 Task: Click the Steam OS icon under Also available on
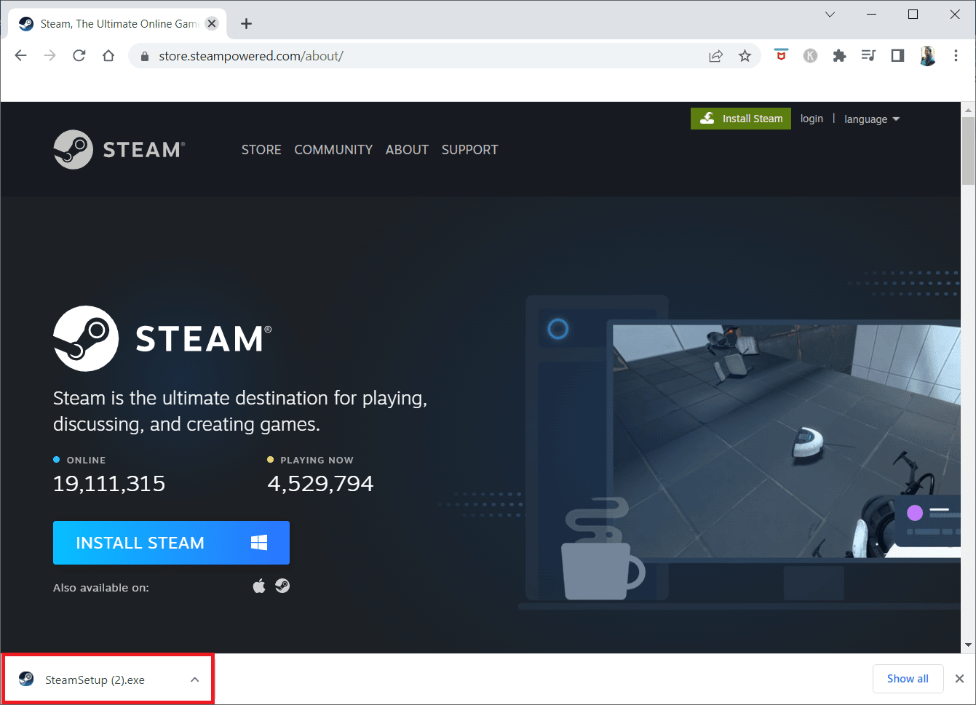(282, 586)
